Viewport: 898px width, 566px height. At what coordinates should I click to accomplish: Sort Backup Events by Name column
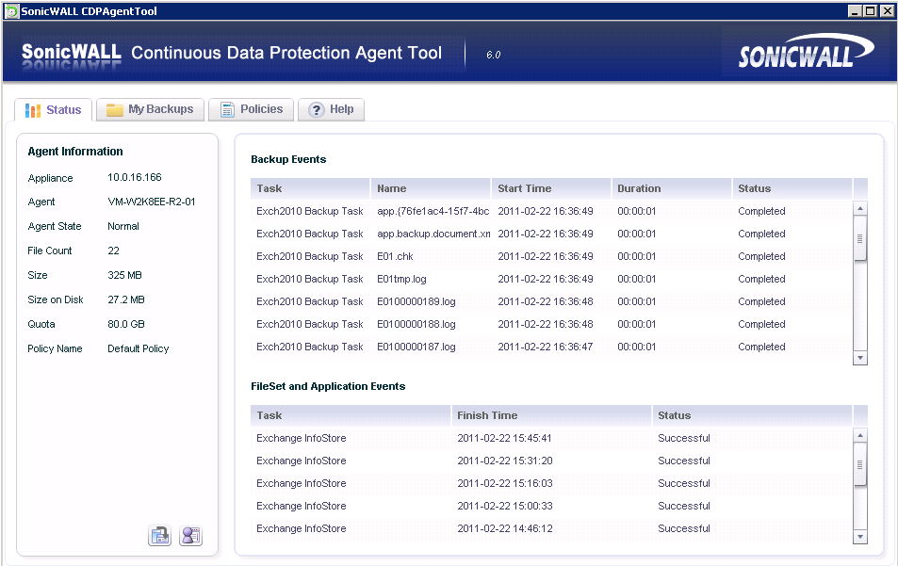click(x=431, y=188)
